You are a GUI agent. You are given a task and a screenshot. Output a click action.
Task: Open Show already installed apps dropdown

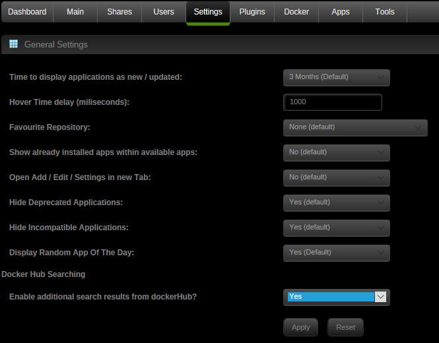[x=337, y=153]
